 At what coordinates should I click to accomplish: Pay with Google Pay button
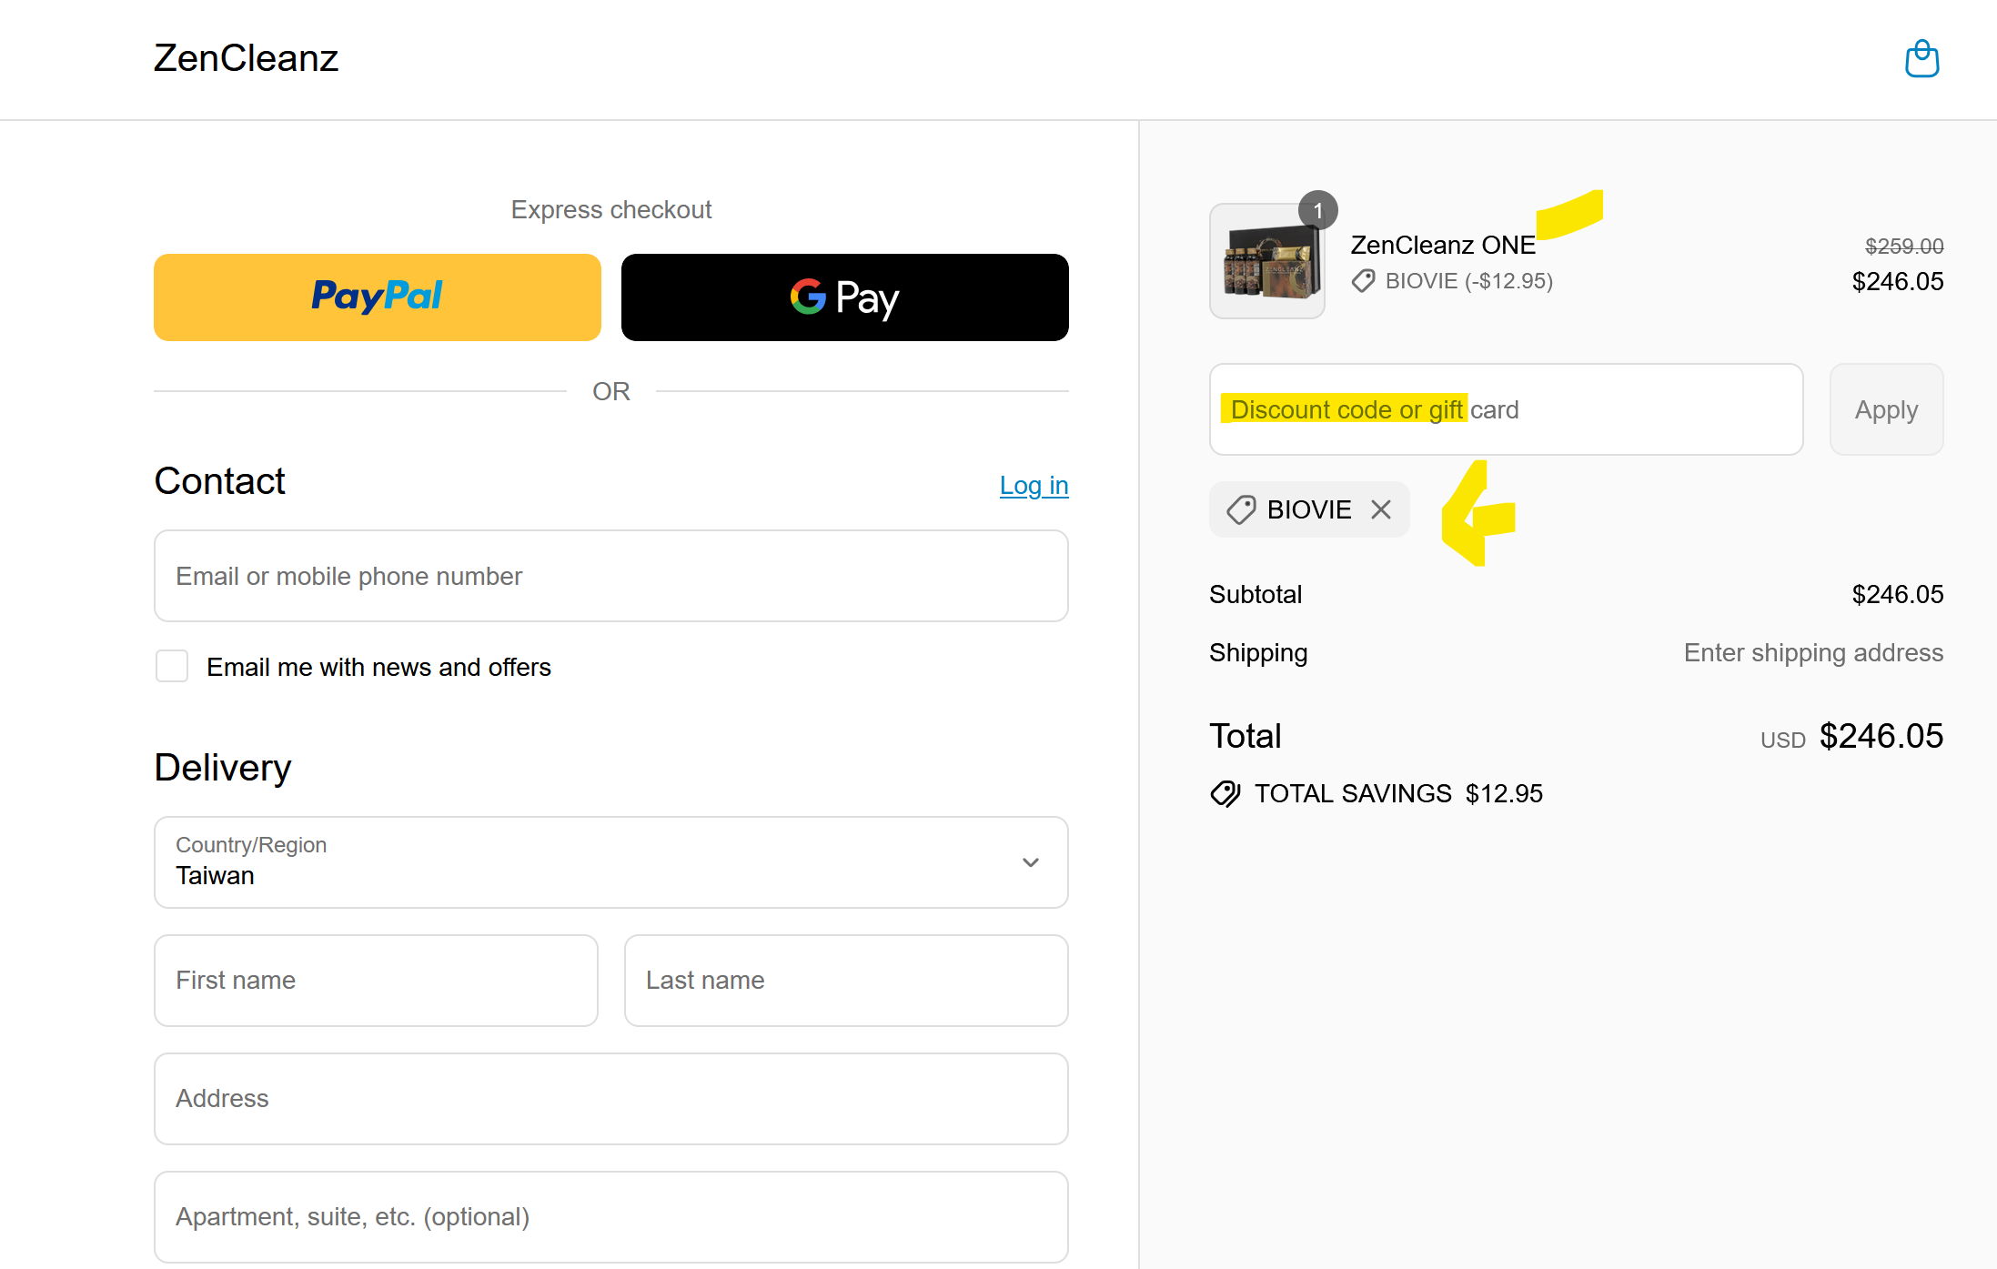(x=844, y=297)
